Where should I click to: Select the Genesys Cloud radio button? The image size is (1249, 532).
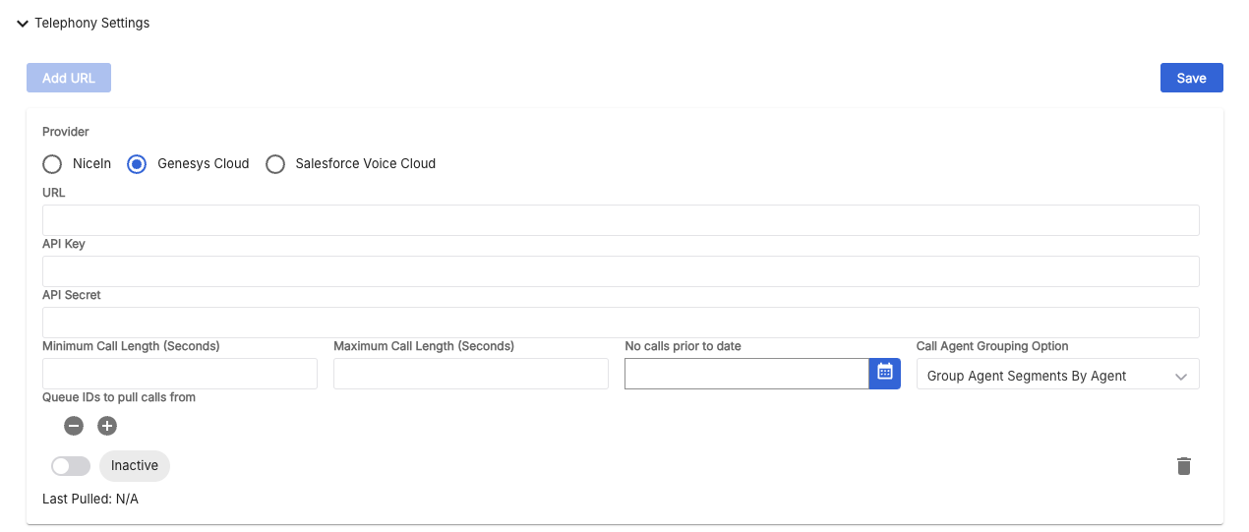click(137, 164)
